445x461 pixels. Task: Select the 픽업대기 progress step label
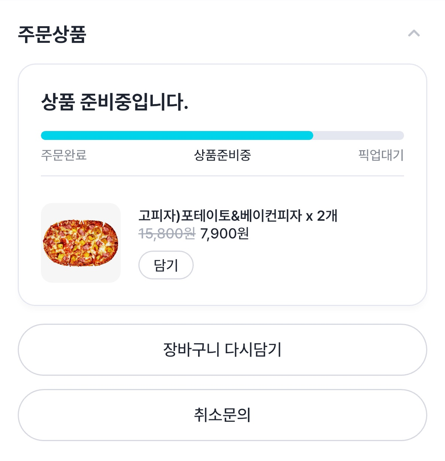tap(381, 155)
